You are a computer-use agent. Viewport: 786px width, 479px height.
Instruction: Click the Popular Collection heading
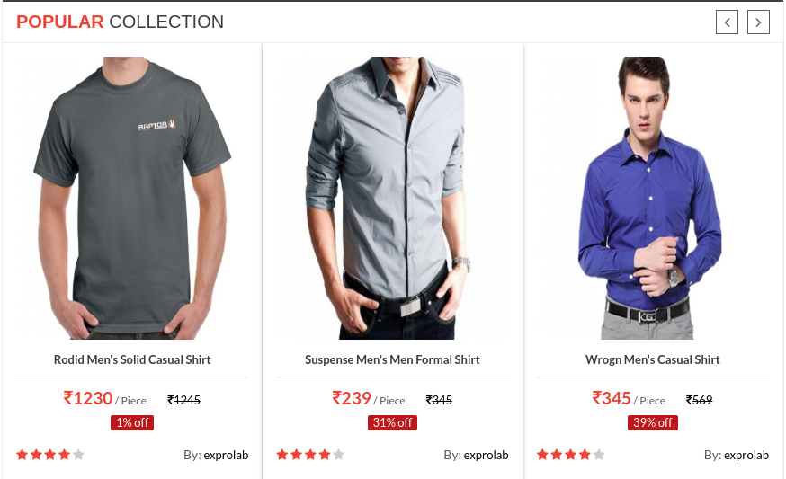coord(121,22)
